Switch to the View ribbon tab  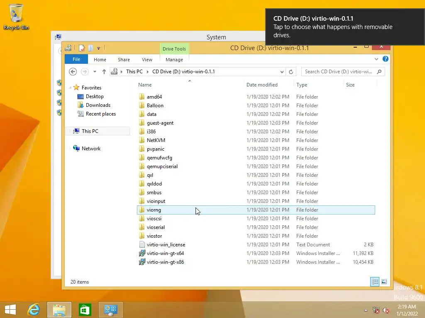tap(147, 60)
